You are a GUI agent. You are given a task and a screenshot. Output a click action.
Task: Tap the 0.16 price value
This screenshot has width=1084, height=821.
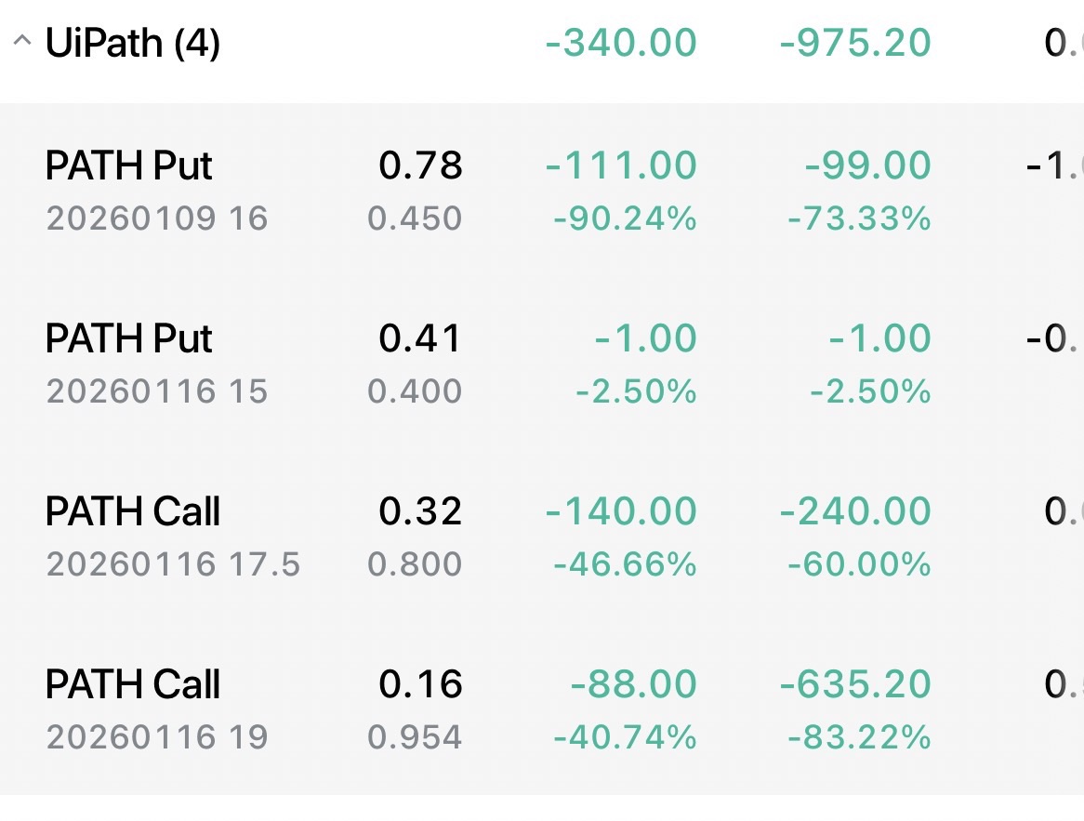click(420, 684)
